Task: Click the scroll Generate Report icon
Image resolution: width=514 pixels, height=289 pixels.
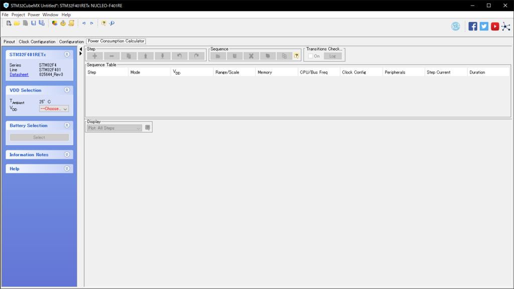Action: 71,23
